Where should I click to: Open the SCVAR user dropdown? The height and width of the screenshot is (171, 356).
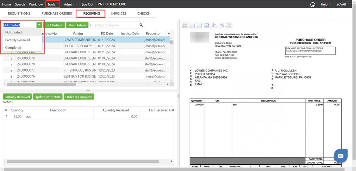point(343,4)
